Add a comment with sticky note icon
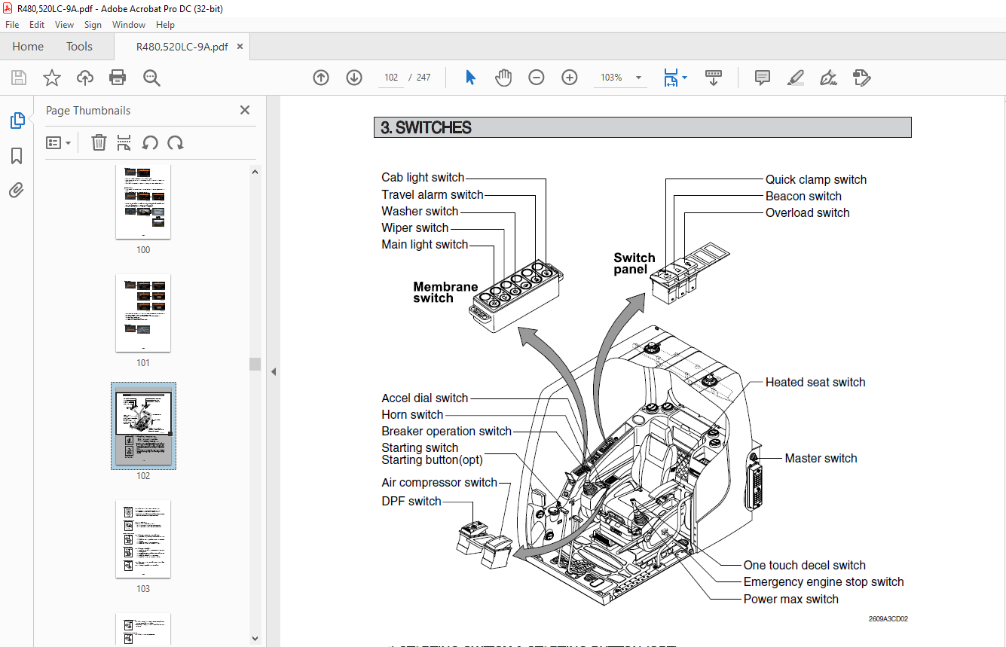 [763, 78]
